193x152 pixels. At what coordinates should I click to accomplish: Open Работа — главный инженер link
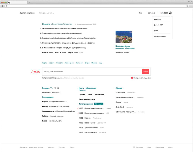[x=53, y=116]
